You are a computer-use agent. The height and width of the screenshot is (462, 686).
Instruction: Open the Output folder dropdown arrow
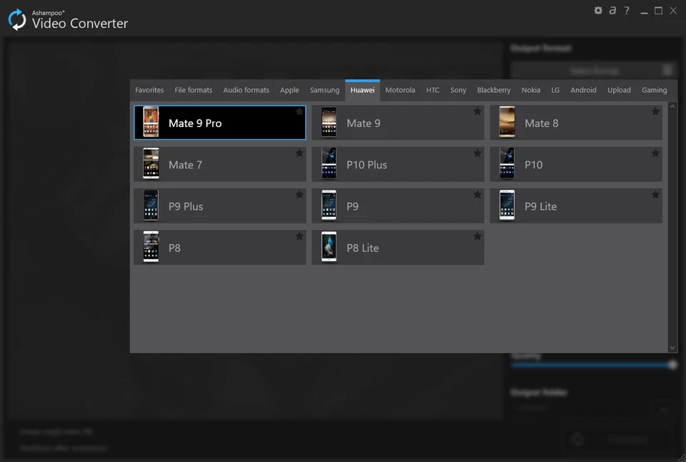(662, 408)
